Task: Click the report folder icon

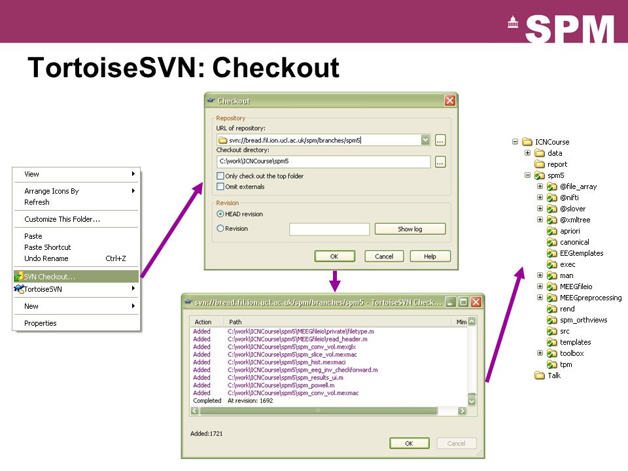Action: [540, 164]
